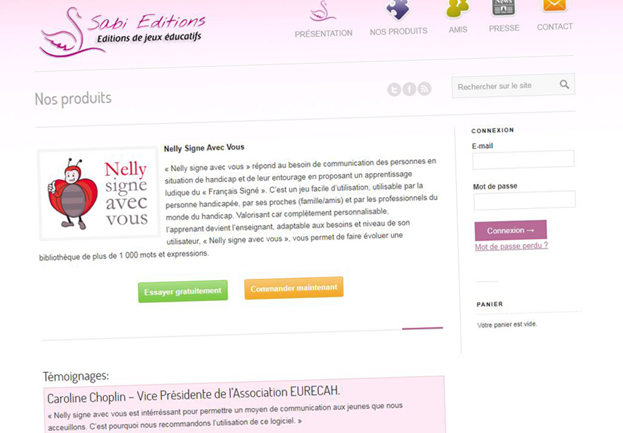Click the Nelly signe avec vous thumbnail
Image resolution: width=623 pixels, height=433 pixels.
[x=98, y=194]
